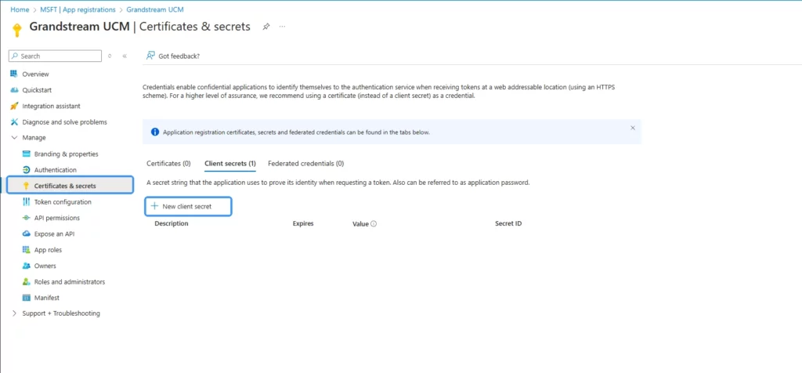This screenshot has height=373, width=802.
Task: Open the more options ellipsis beside title
Action: point(282,27)
